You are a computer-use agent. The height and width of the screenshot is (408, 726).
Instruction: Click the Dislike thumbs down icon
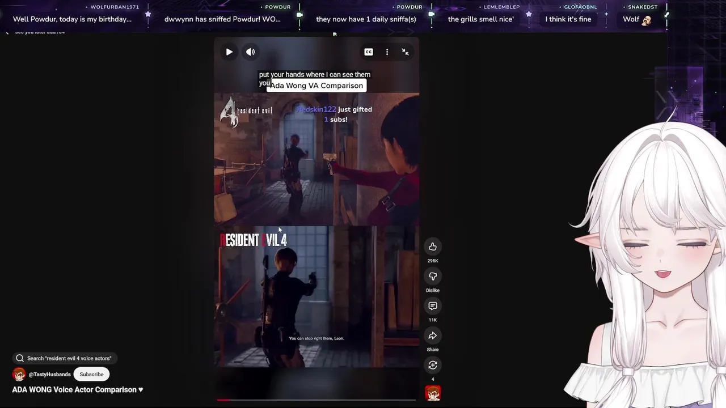click(433, 276)
